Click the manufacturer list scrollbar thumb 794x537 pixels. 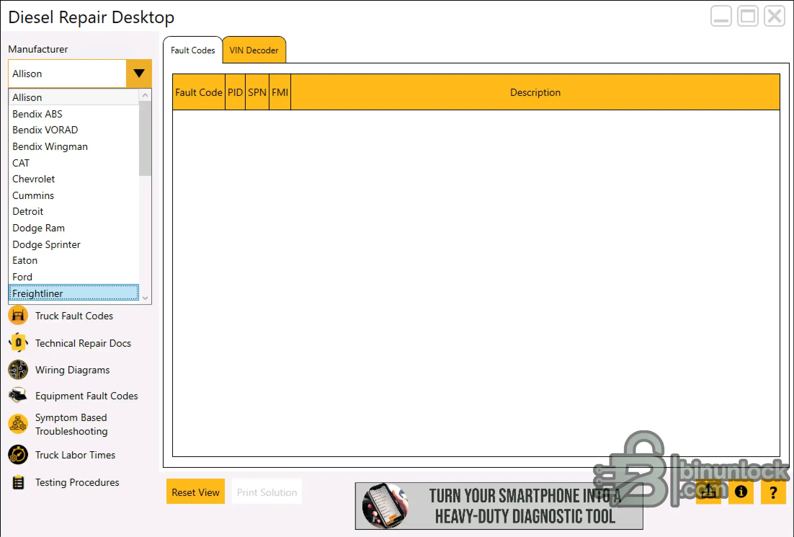point(145,139)
